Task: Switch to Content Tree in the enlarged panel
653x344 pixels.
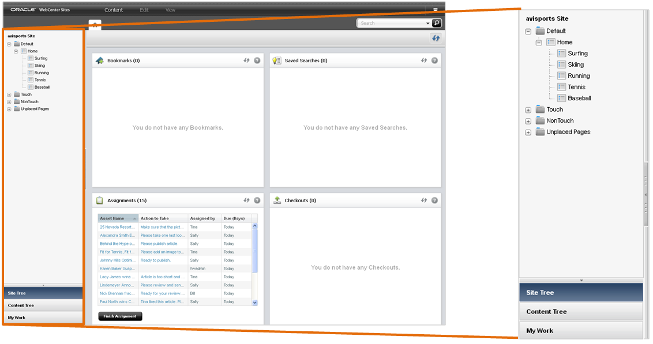Action: [x=581, y=312]
